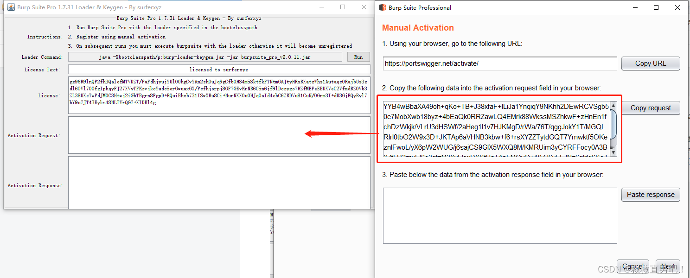Close the Burp Suite Professional dialog

click(x=677, y=7)
